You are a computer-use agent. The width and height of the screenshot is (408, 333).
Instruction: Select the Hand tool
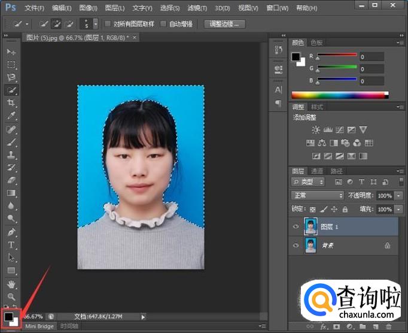pos(11,283)
